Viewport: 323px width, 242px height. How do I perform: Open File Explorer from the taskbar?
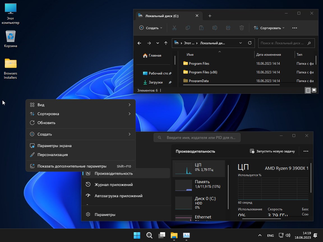tap(174, 235)
